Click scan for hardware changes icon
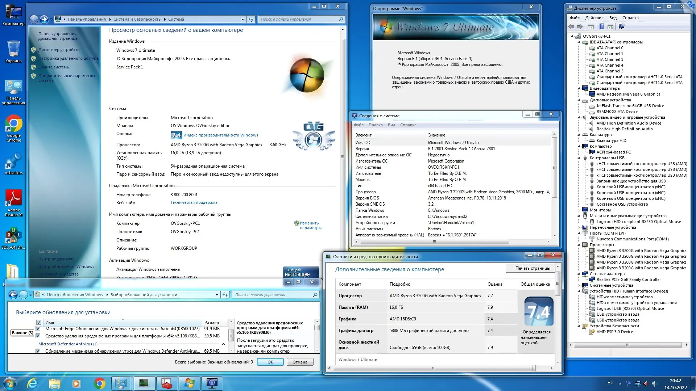The image size is (696, 391). point(621,26)
